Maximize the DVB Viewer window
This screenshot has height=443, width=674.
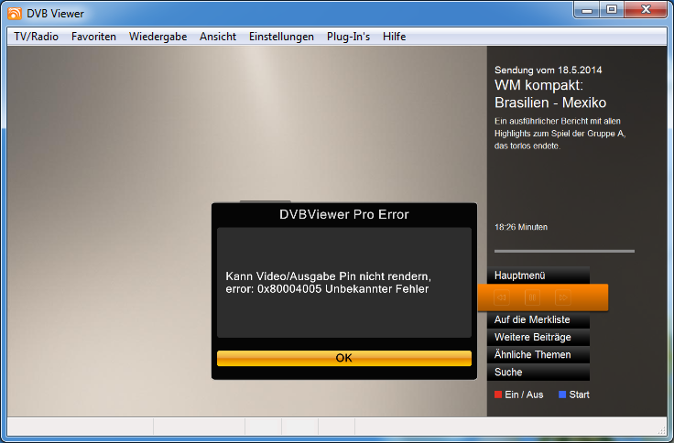(x=612, y=10)
